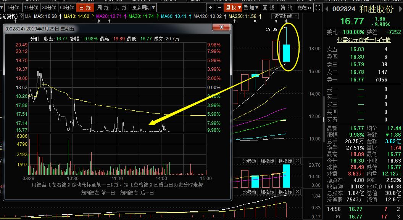This screenshot has width=403, height=220.
Task: Click MA10: 14.60 label
Action: click(x=77, y=16)
